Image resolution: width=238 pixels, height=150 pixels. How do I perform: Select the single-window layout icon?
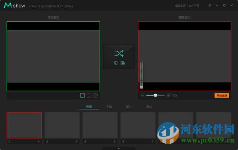83,95
